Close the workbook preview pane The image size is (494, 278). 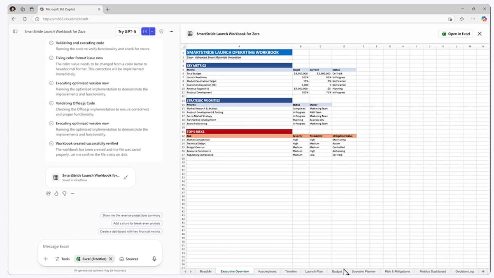480,34
